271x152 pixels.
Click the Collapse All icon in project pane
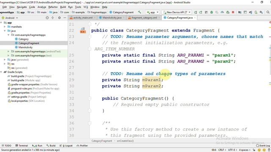[53, 18]
